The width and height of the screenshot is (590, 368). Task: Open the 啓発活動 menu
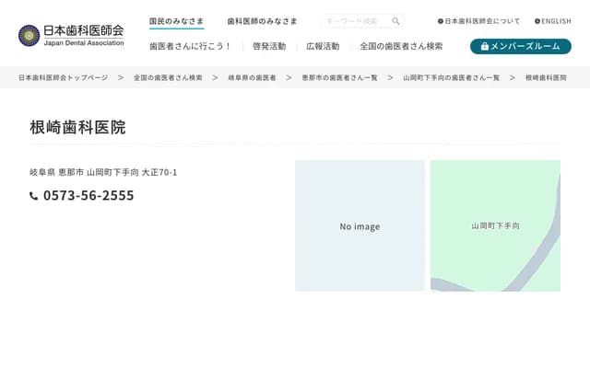pyautogui.click(x=268, y=46)
